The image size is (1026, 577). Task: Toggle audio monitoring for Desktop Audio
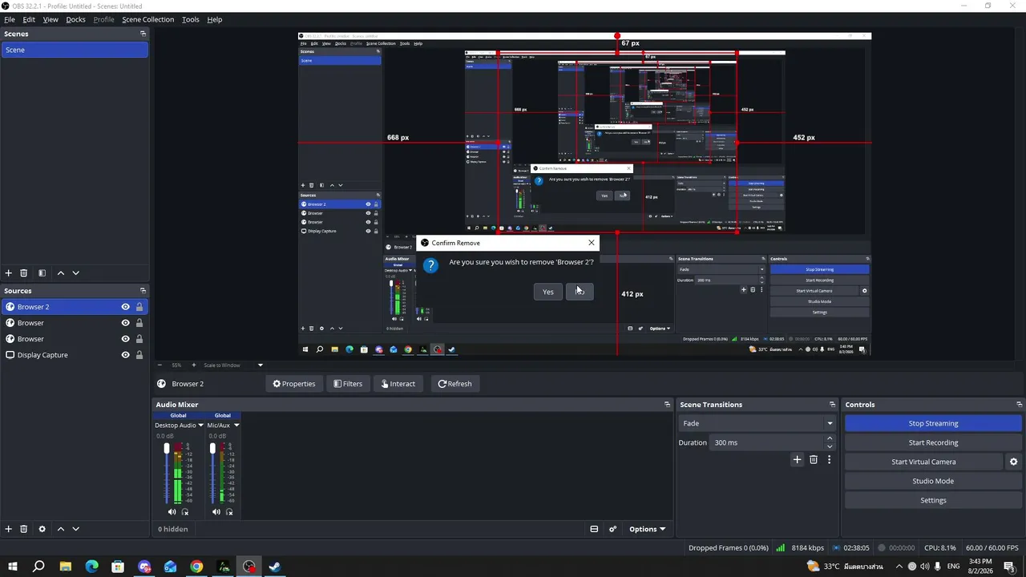(185, 511)
